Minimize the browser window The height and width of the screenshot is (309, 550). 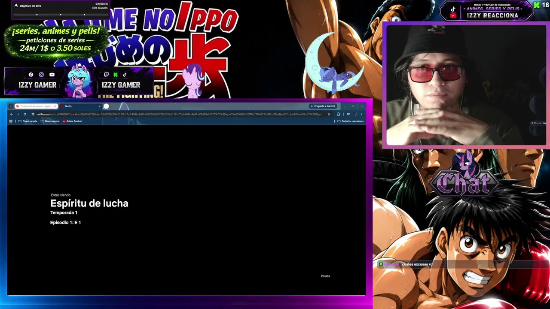tap(345, 106)
